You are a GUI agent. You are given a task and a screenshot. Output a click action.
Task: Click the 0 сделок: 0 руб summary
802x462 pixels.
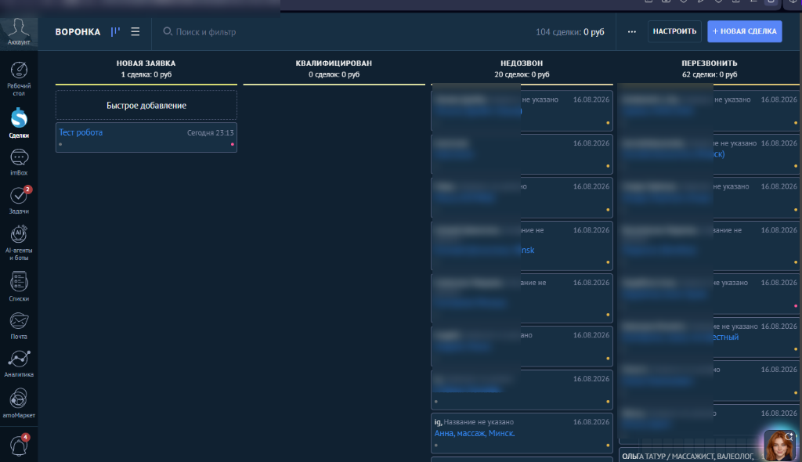point(334,74)
